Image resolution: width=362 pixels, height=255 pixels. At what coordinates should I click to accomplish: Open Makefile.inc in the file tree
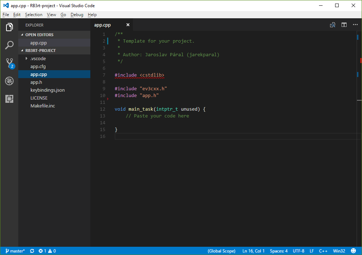pos(54,106)
